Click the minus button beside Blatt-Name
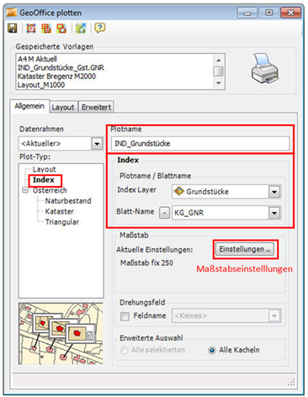This screenshot has height=397, width=308. coord(165,213)
